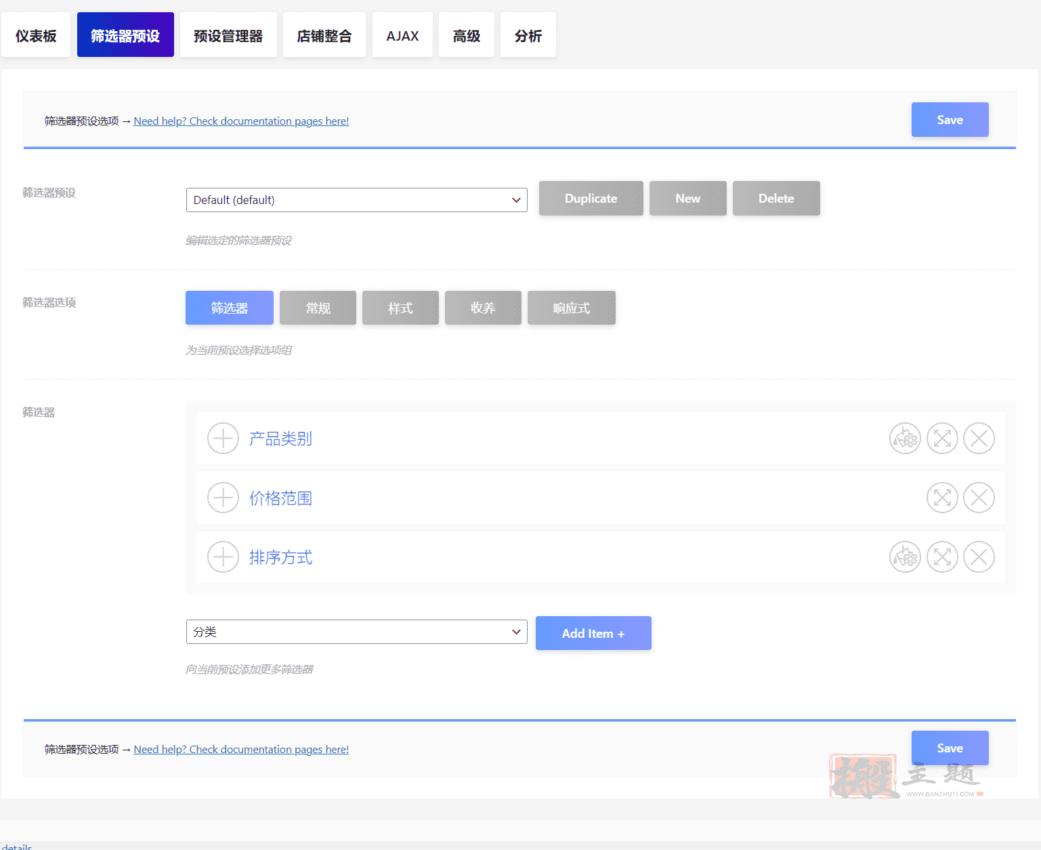The width and height of the screenshot is (1041, 850).
Task: Remove the 价格范围 filter
Action: tap(979, 498)
